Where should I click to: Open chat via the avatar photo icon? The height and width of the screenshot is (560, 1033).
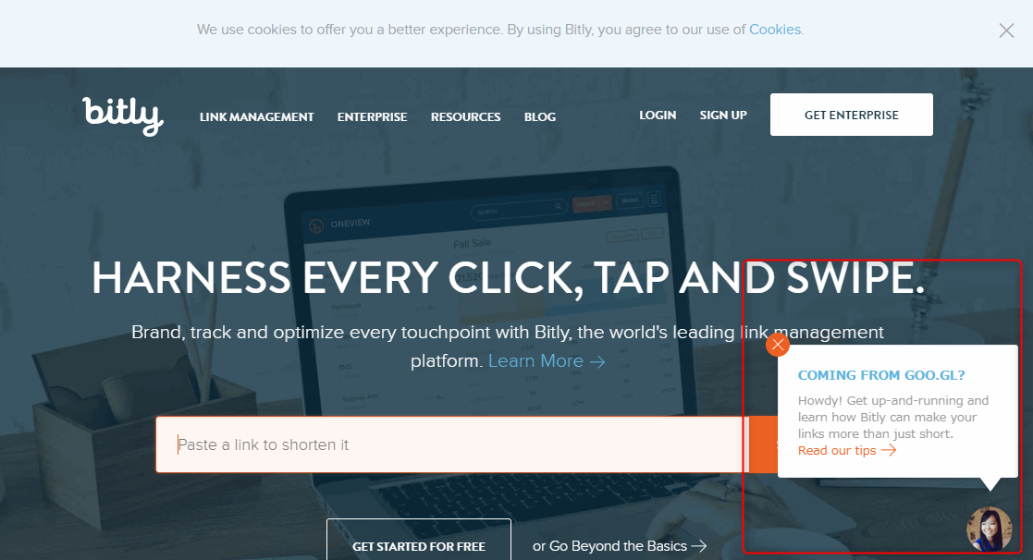[989, 530]
